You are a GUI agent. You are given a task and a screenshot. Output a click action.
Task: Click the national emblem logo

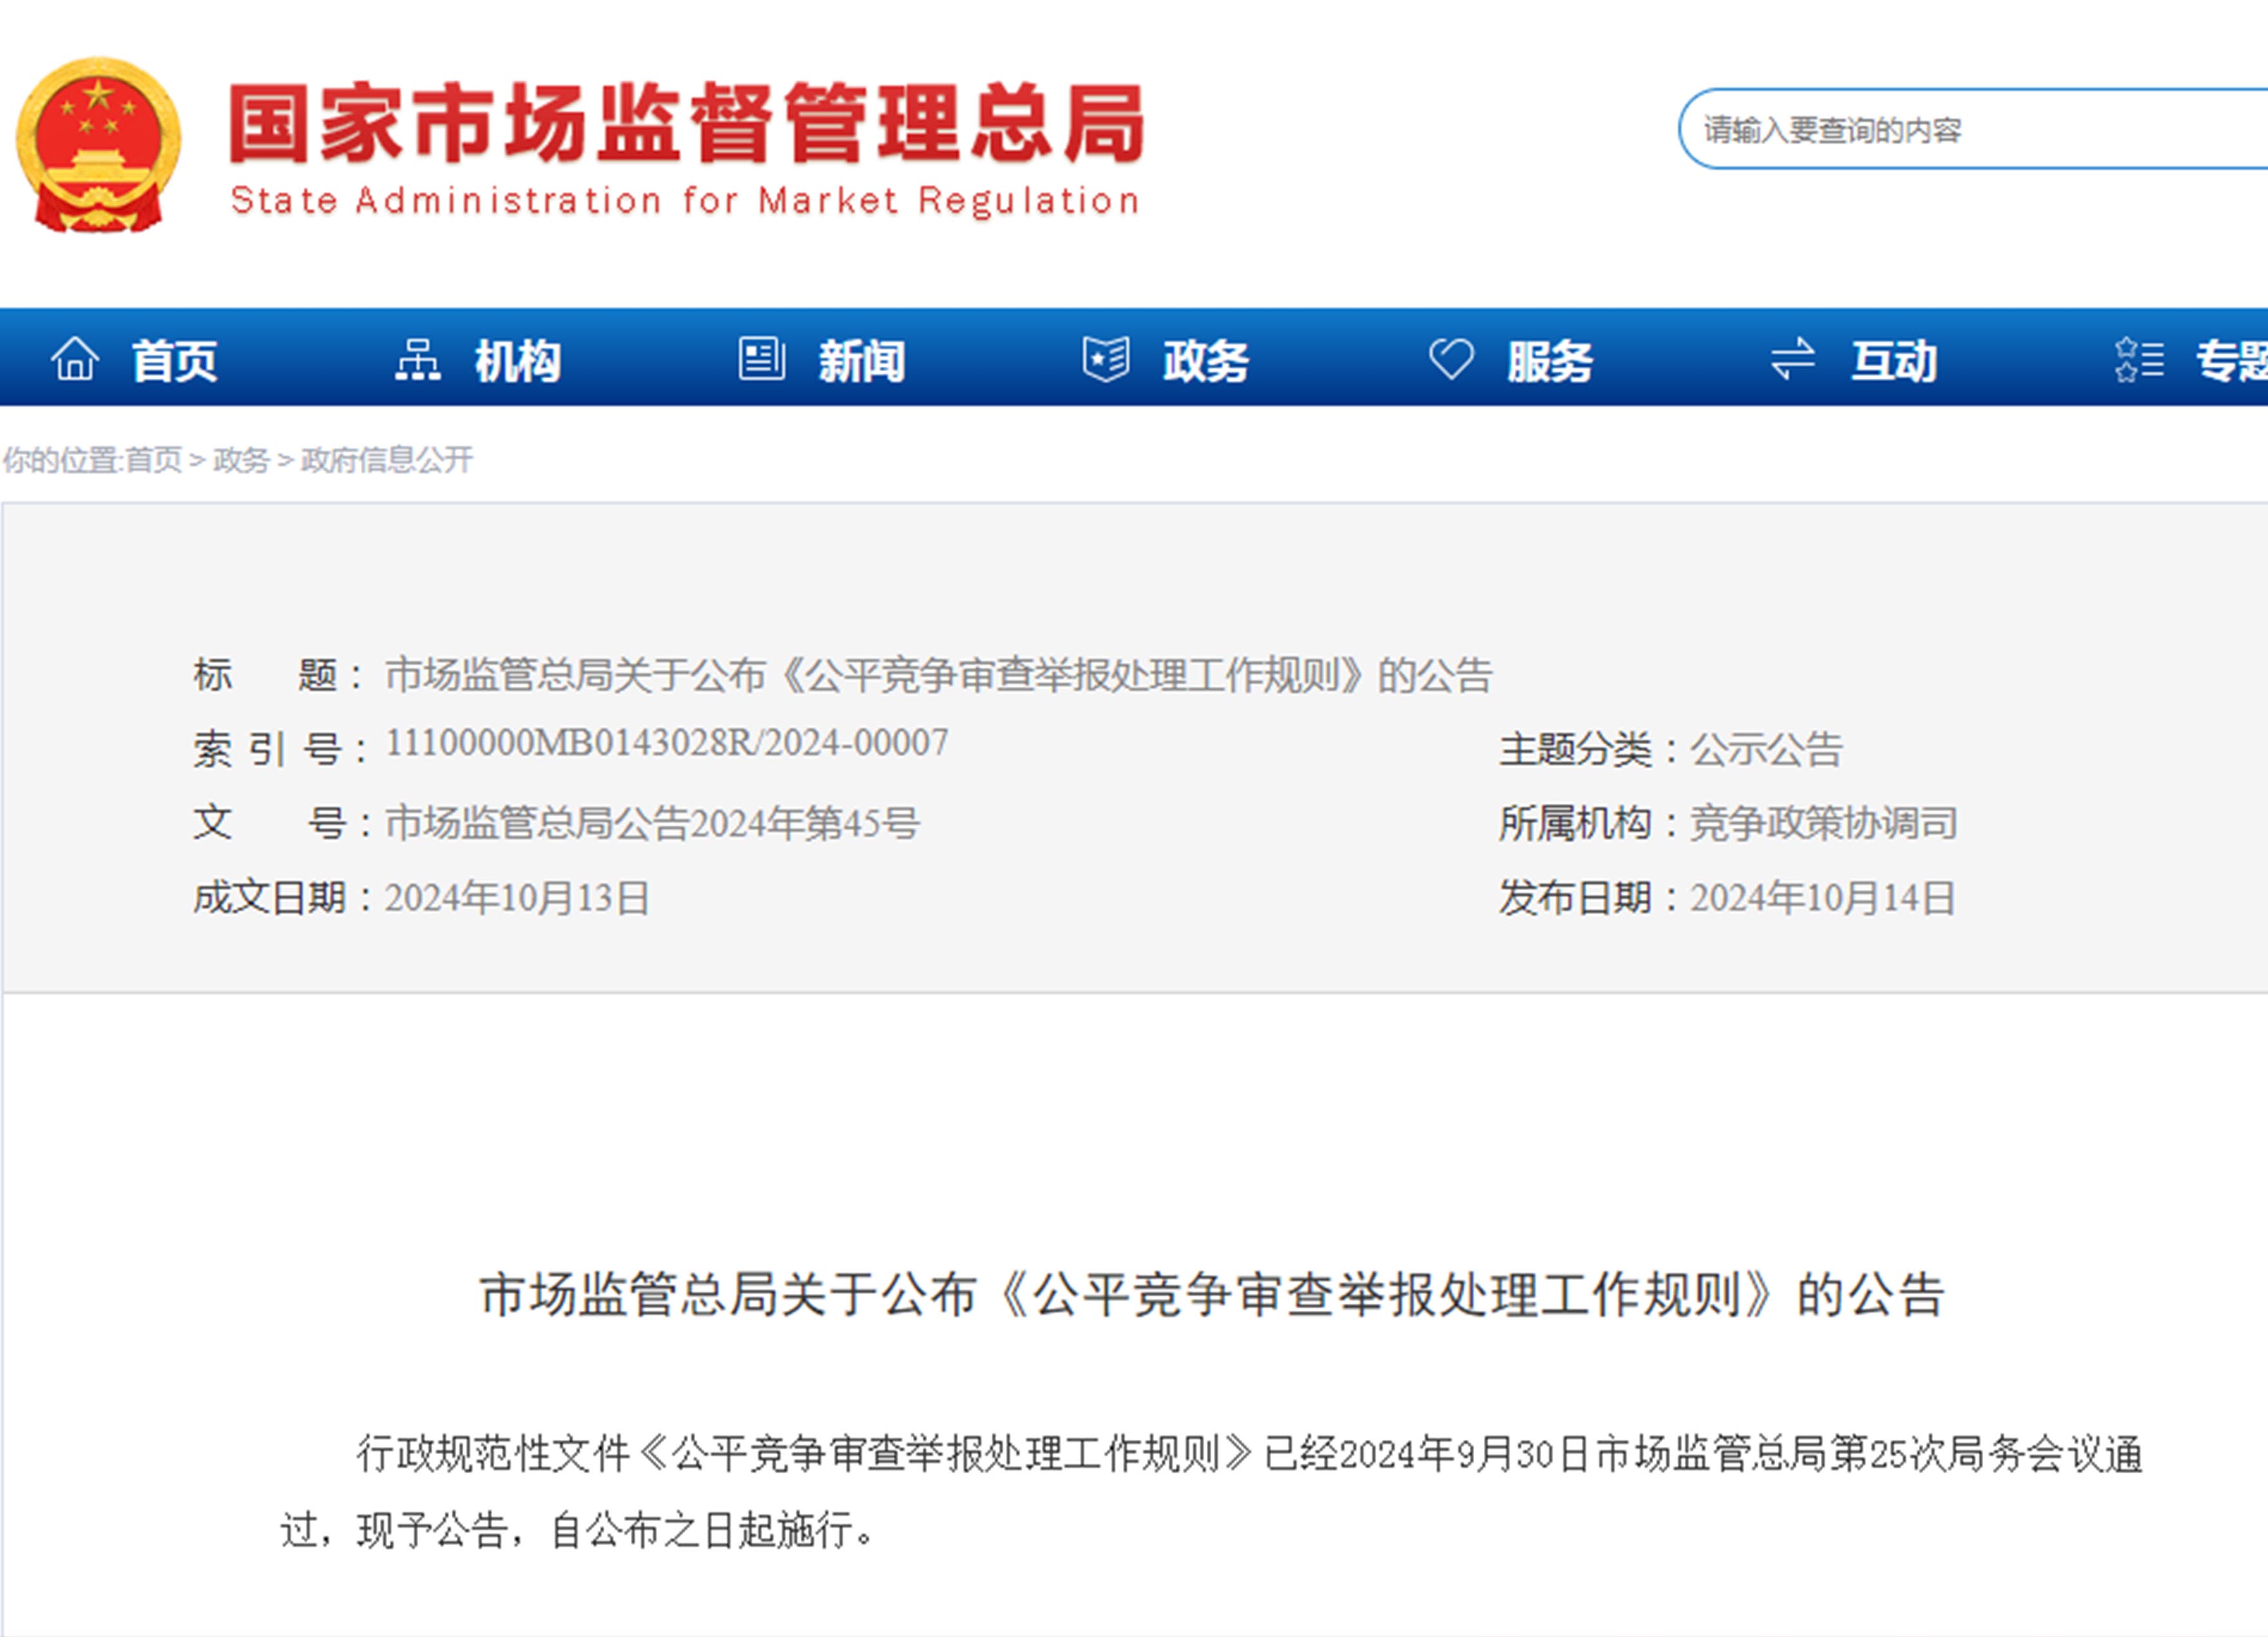[98, 145]
